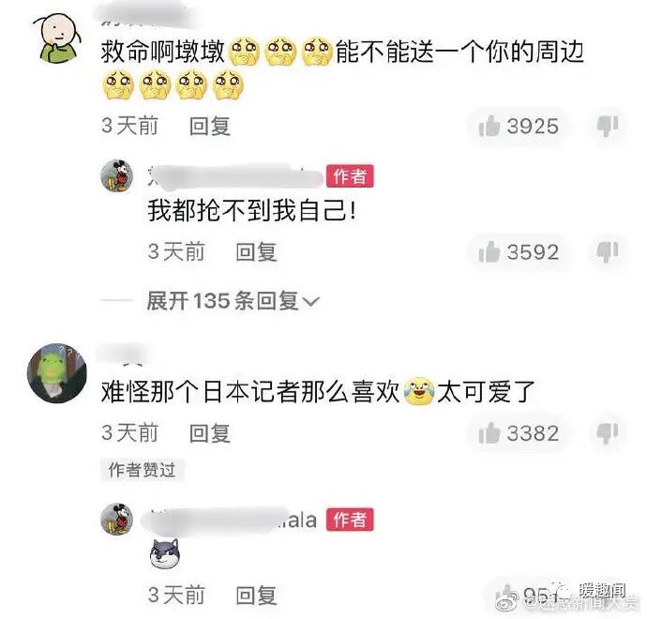
Task: Dislike the comment with 3925 likes
Action: point(608,126)
